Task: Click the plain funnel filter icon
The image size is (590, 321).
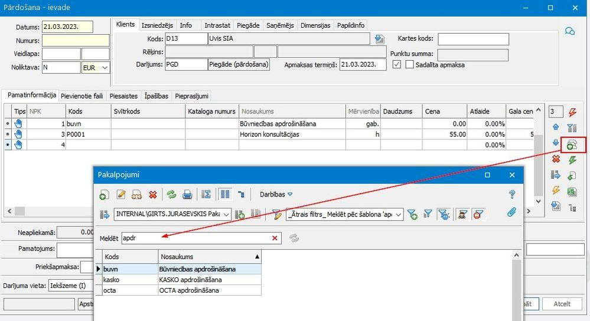Action: [x=428, y=214]
